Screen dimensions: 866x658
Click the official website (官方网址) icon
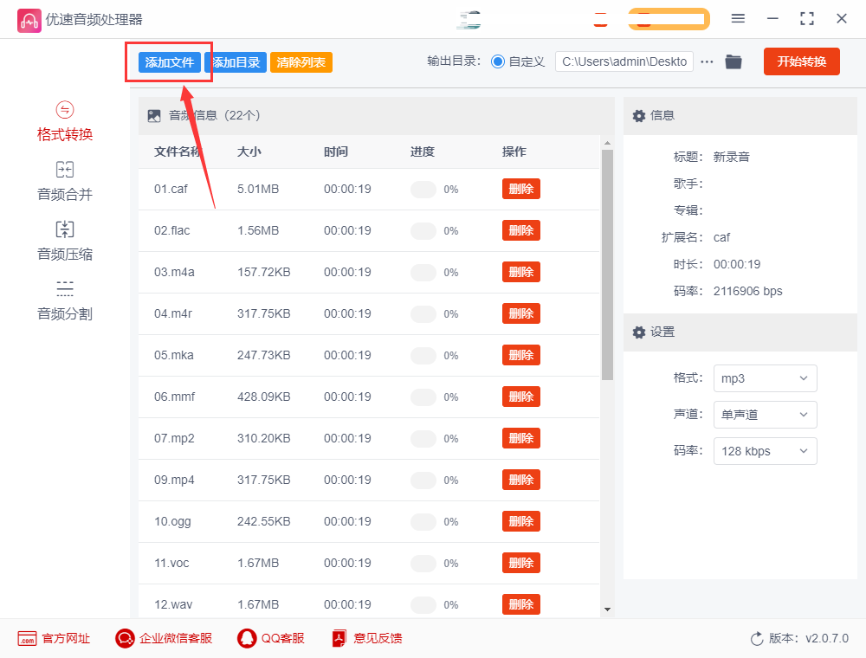27,638
